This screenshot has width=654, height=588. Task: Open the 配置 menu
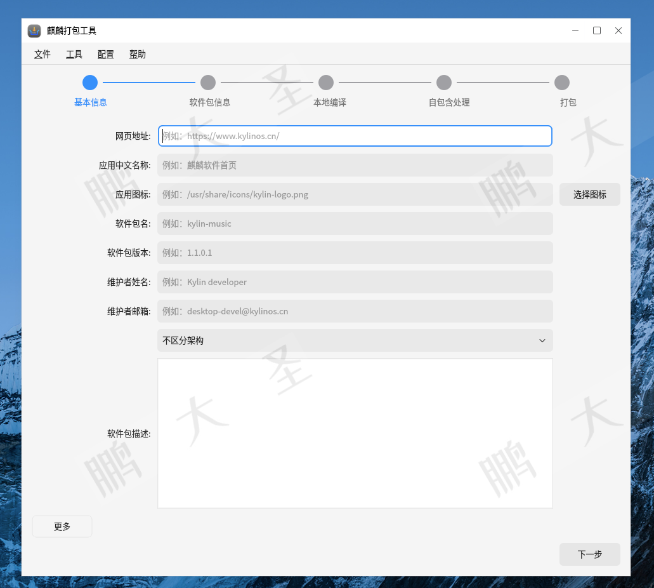click(x=106, y=55)
